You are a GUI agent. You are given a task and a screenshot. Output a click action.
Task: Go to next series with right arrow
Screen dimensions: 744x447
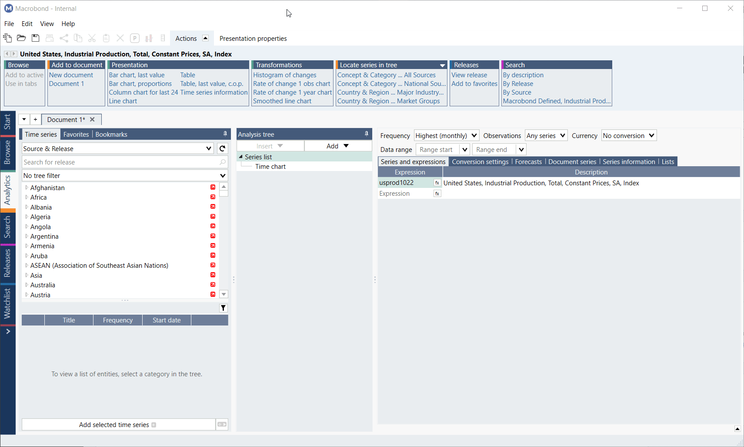pyautogui.click(x=14, y=54)
